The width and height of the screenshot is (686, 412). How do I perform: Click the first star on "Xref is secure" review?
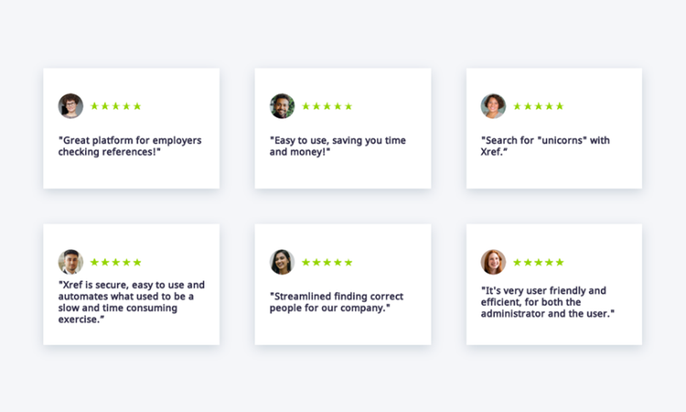pos(94,262)
